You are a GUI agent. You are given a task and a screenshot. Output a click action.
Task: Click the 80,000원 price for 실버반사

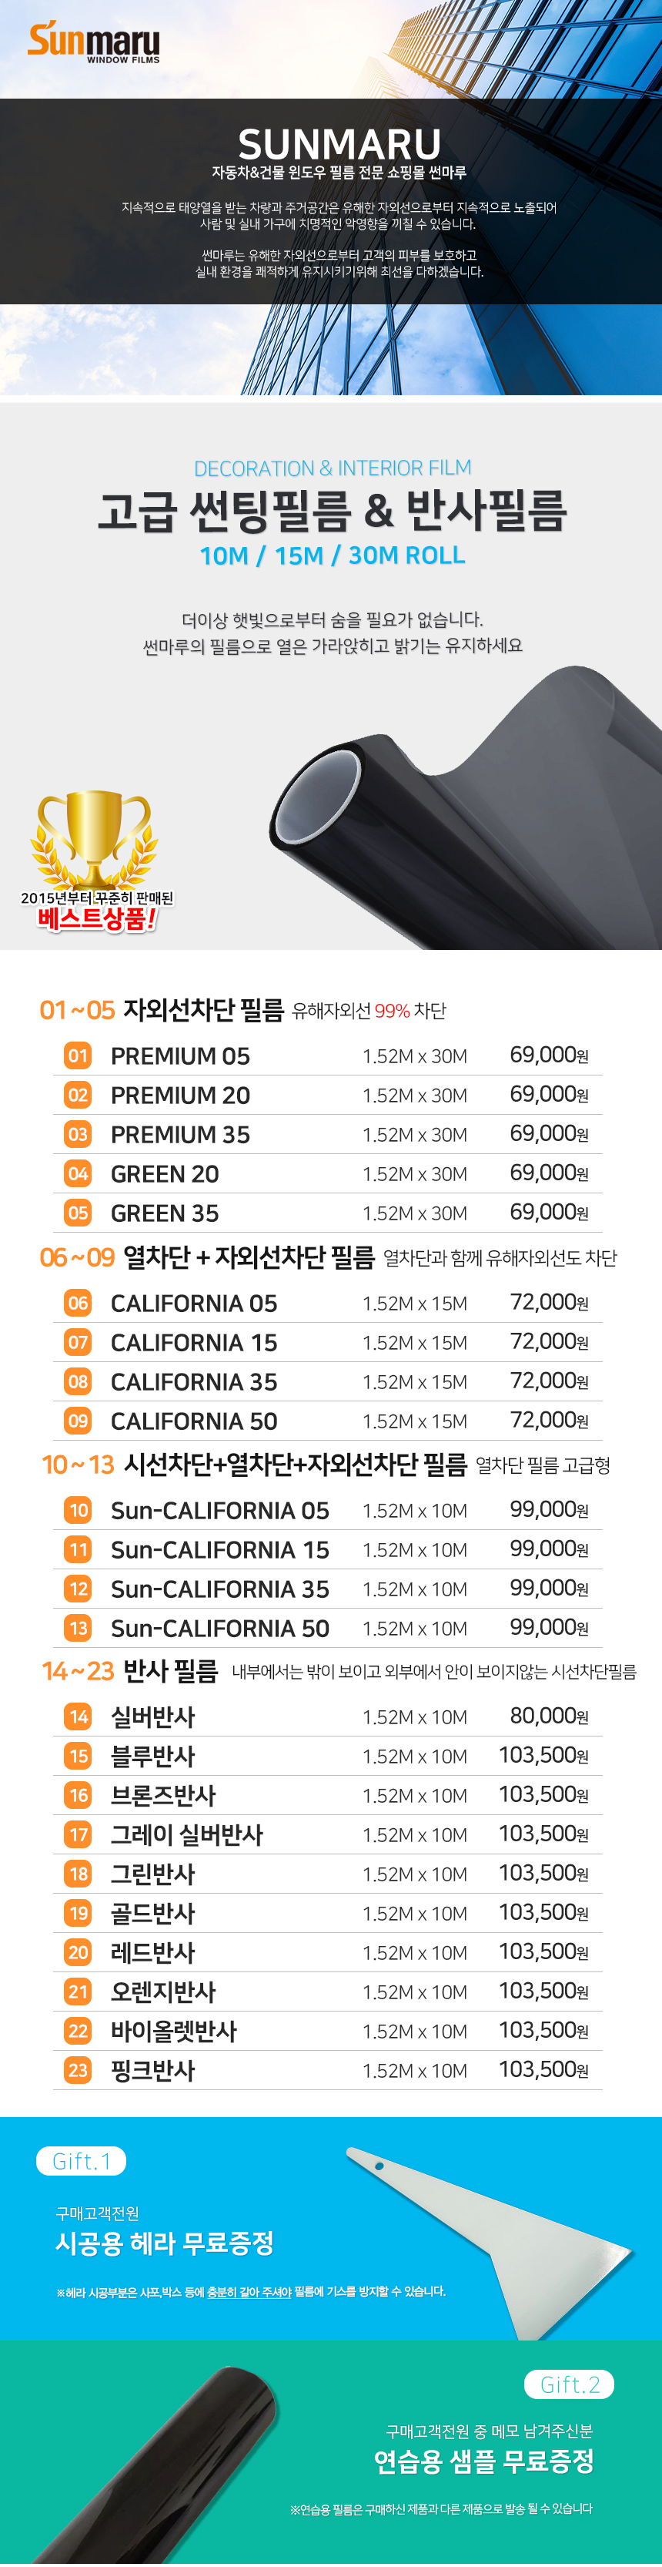click(x=550, y=1716)
